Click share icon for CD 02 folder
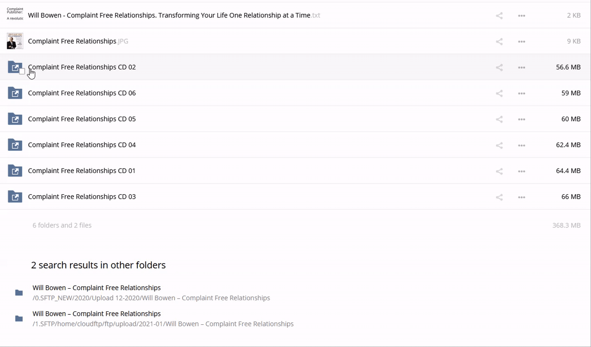The image size is (591, 347). point(499,67)
